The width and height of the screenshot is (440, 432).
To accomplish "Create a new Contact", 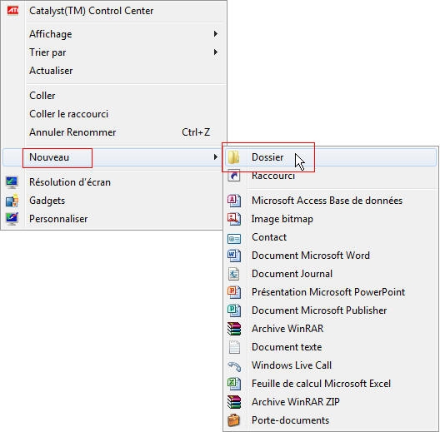I will (331, 237).
